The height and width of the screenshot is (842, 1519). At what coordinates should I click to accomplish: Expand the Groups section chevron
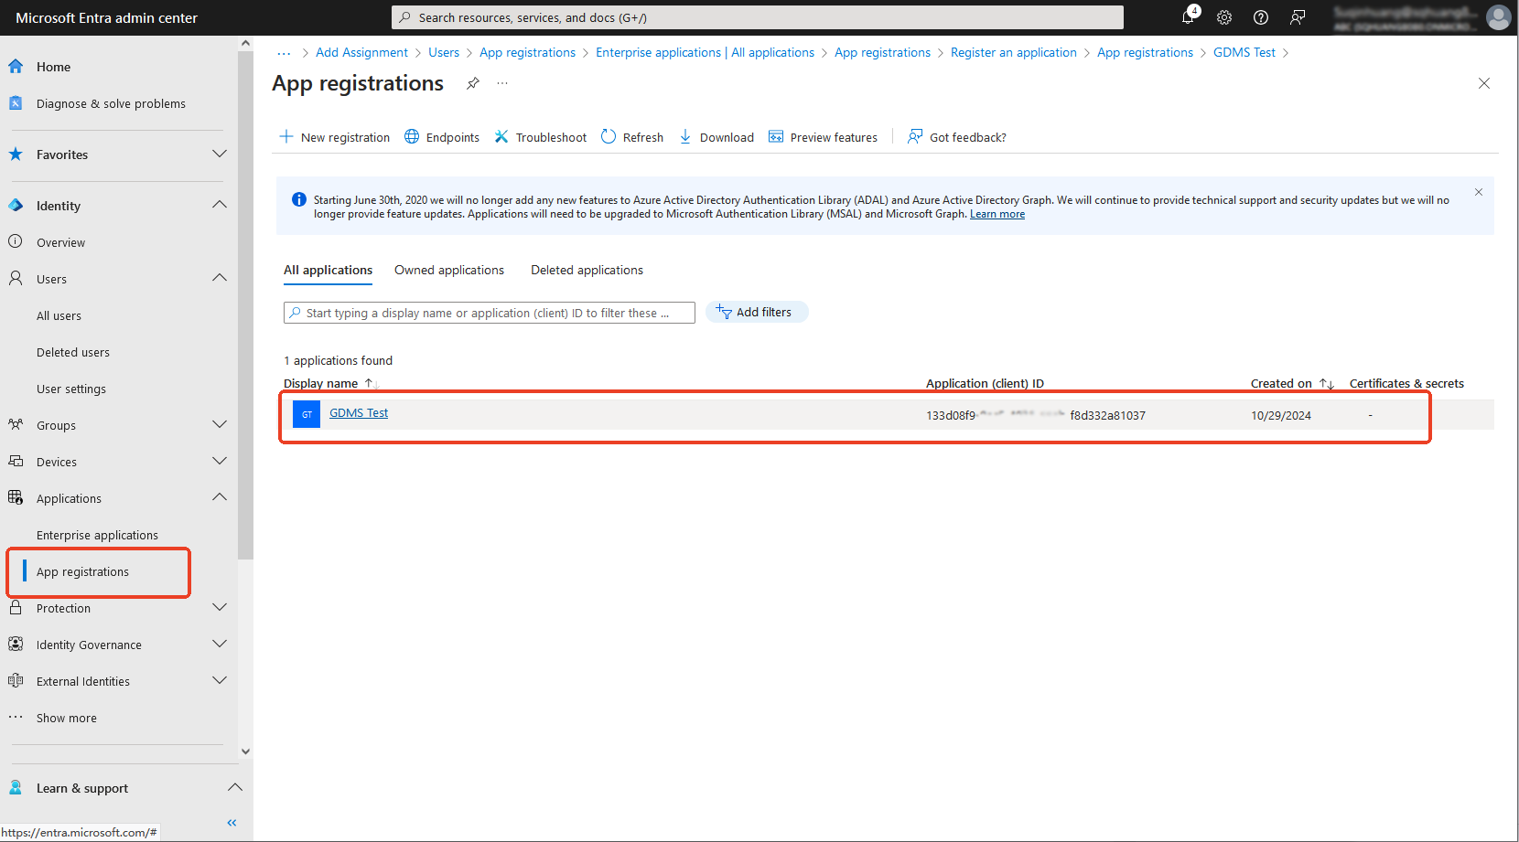[220, 424]
